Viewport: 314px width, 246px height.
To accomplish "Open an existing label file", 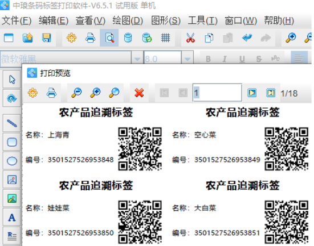I will coord(27,37).
